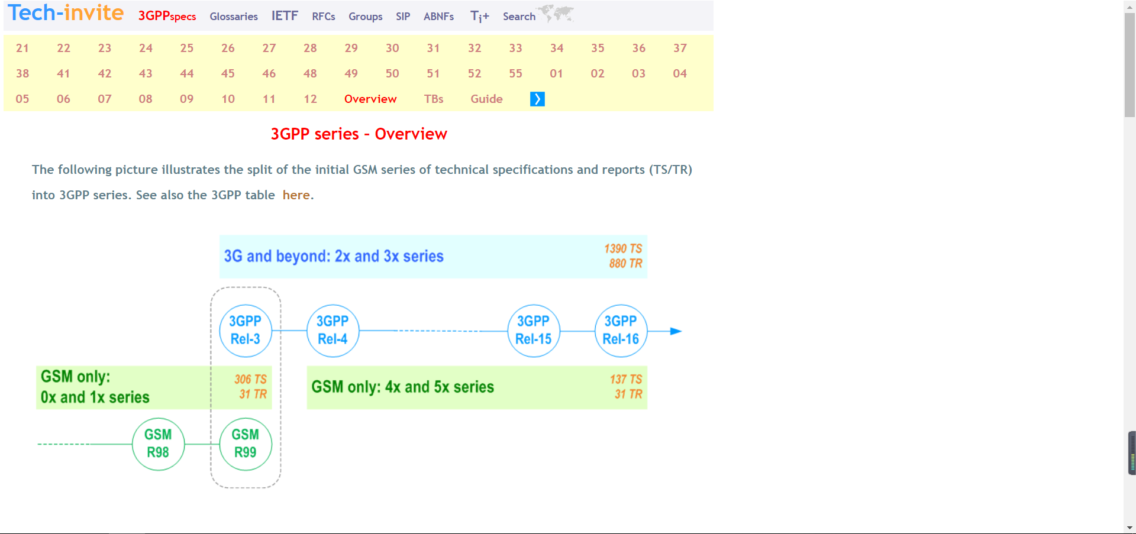Open series 35 link
The height and width of the screenshot is (534, 1136).
[598, 48]
